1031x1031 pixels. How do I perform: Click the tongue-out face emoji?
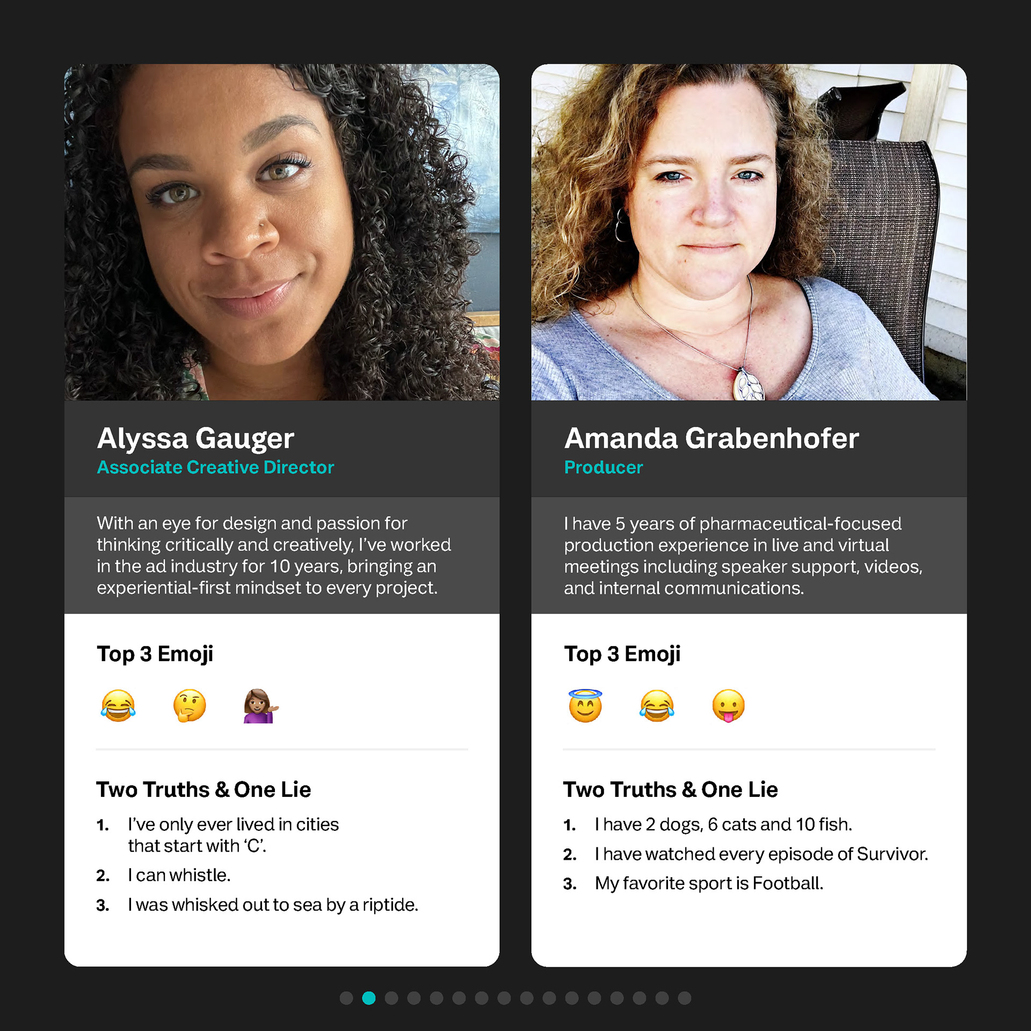click(x=729, y=706)
